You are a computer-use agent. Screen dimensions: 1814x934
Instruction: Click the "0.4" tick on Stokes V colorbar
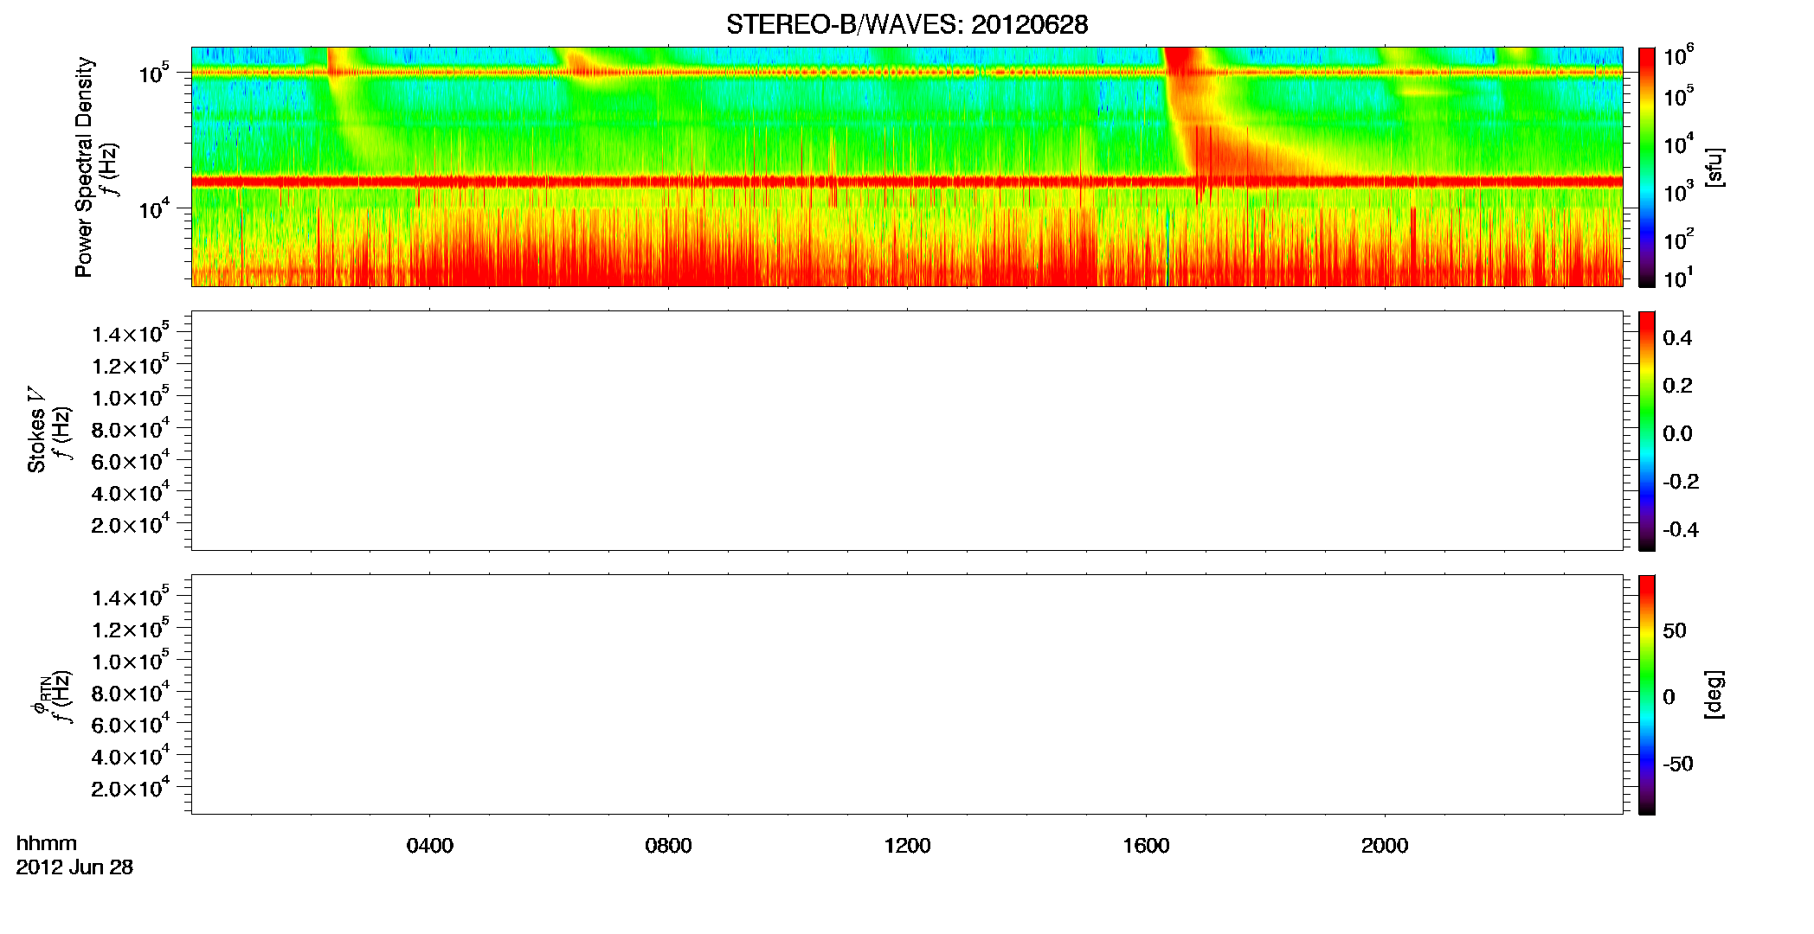tap(1677, 338)
